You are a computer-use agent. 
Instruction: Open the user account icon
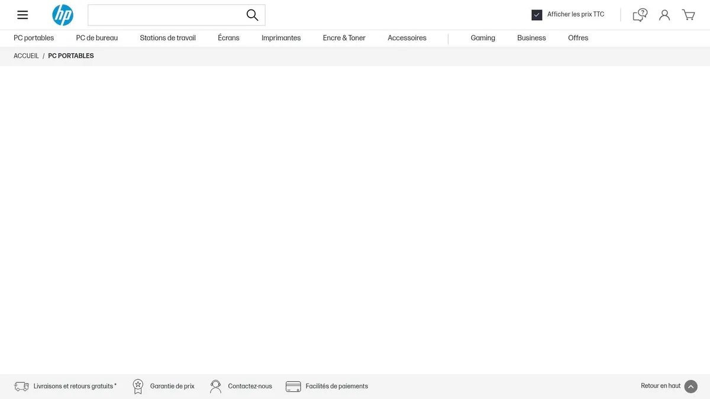tap(664, 15)
